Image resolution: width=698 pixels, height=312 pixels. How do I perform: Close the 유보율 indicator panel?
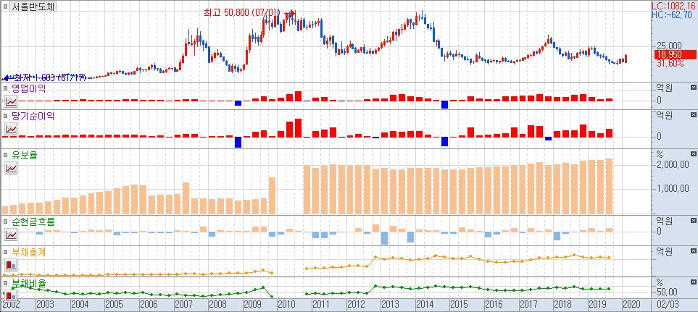point(693,153)
